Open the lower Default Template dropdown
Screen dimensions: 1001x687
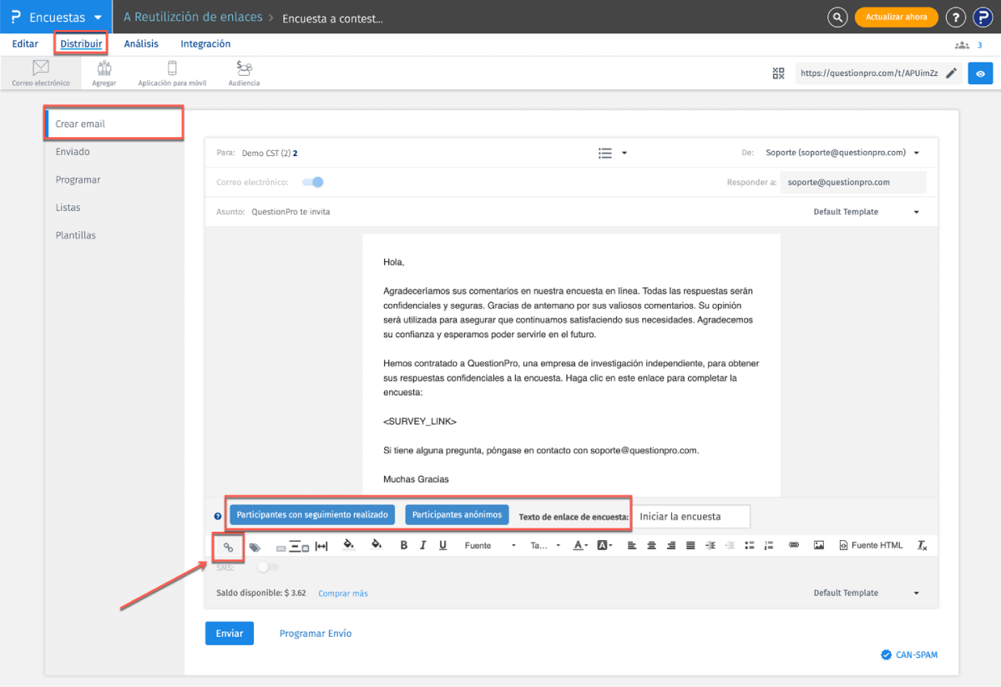pyautogui.click(x=867, y=594)
